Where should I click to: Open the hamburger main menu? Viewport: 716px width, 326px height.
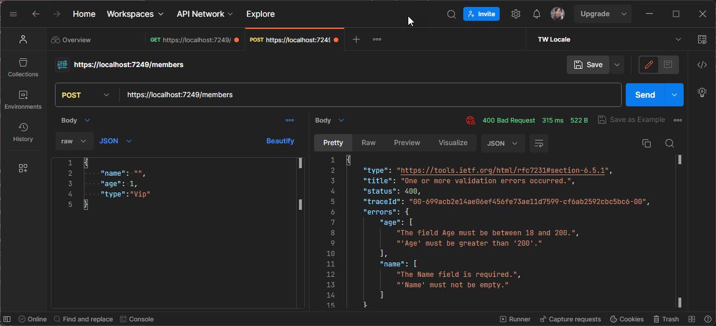tap(13, 14)
